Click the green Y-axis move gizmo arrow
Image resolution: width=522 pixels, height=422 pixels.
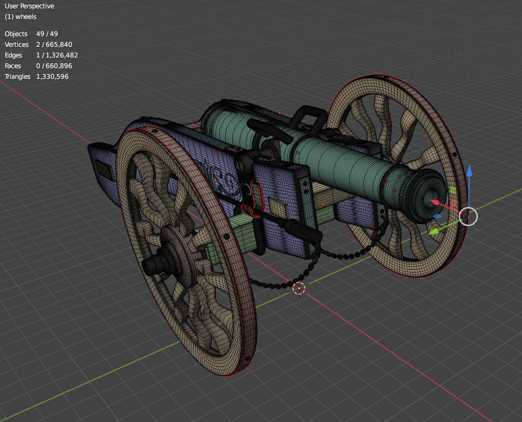pyautogui.click(x=434, y=231)
